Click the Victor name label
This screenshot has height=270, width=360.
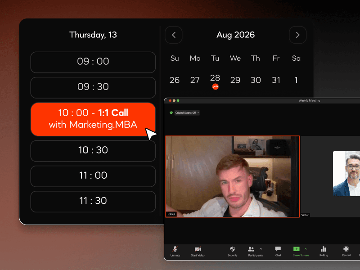click(x=305, y=215)
